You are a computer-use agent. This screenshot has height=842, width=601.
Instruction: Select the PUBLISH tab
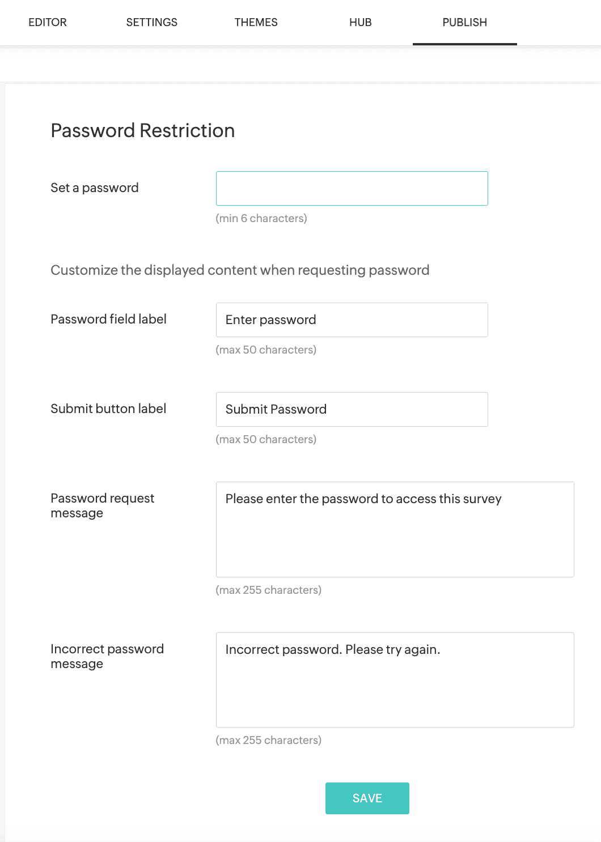[x=465, y=23]
